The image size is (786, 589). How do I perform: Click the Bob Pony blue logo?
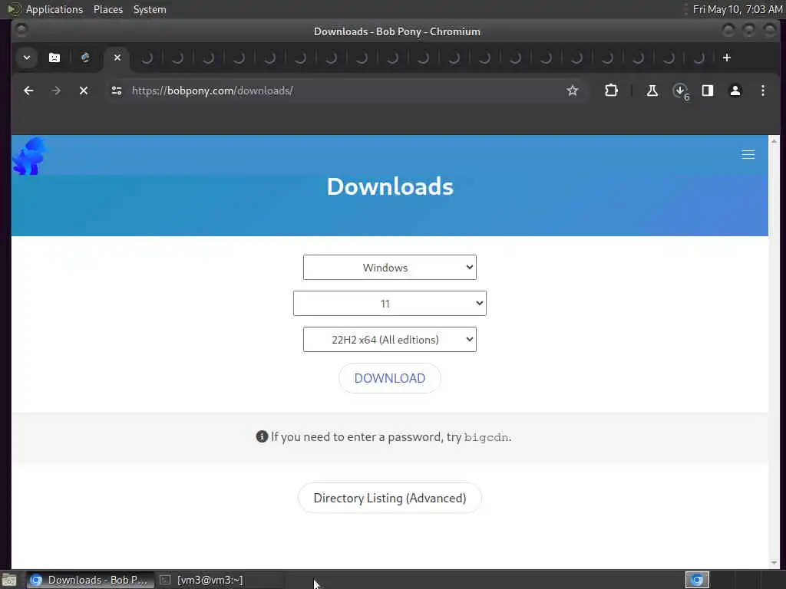click(30, 156)
